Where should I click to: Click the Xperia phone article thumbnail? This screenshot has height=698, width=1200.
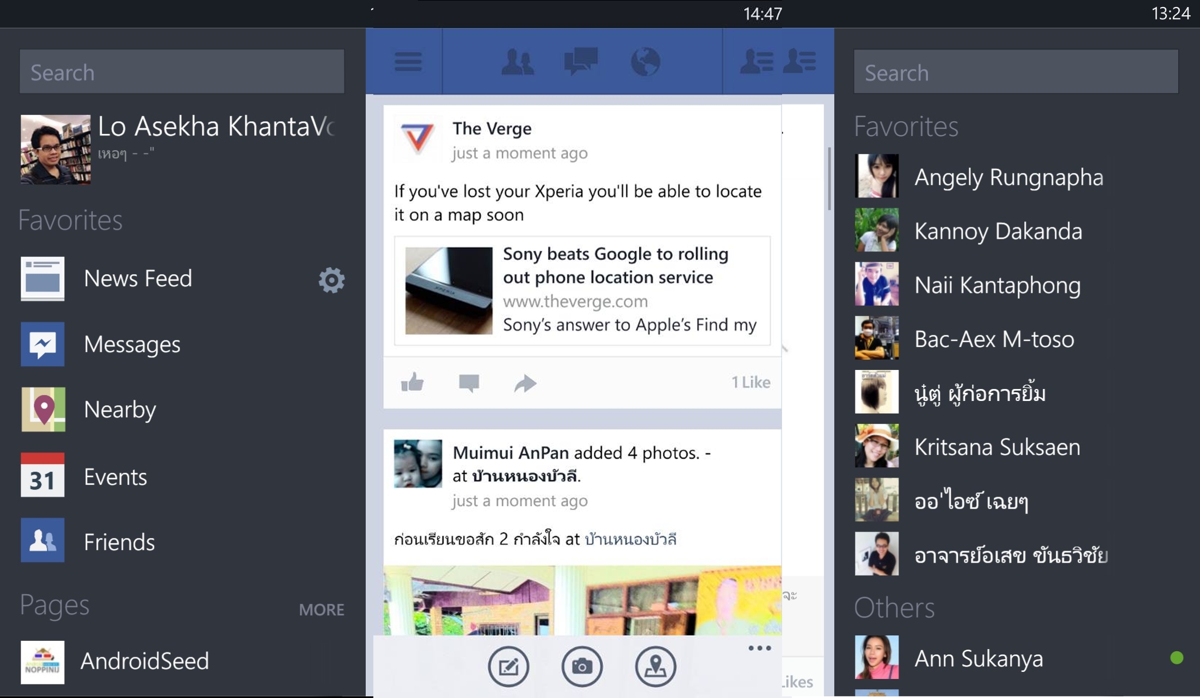(448, 291)
